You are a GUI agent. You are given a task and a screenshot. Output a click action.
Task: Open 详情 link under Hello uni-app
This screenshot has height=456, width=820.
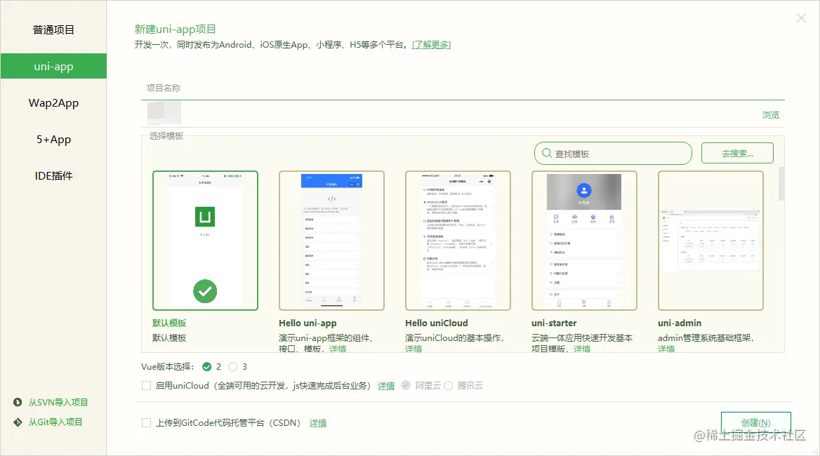pyautogui.click(x=338, y=349)
